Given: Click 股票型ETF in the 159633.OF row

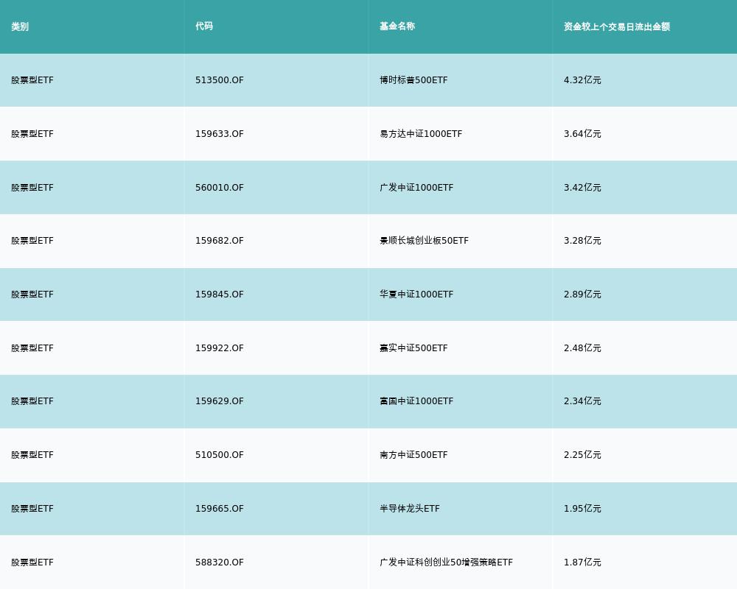Looking at the screenshot, I should coord(32,134).
